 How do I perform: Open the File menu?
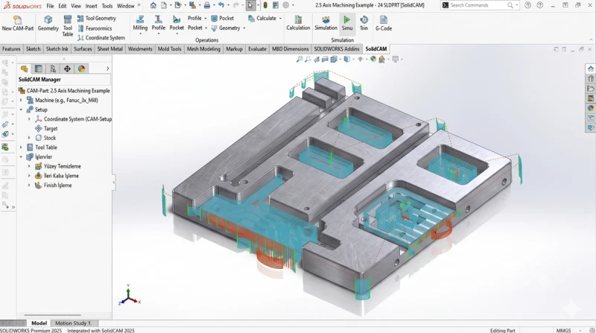coord(50,6)
